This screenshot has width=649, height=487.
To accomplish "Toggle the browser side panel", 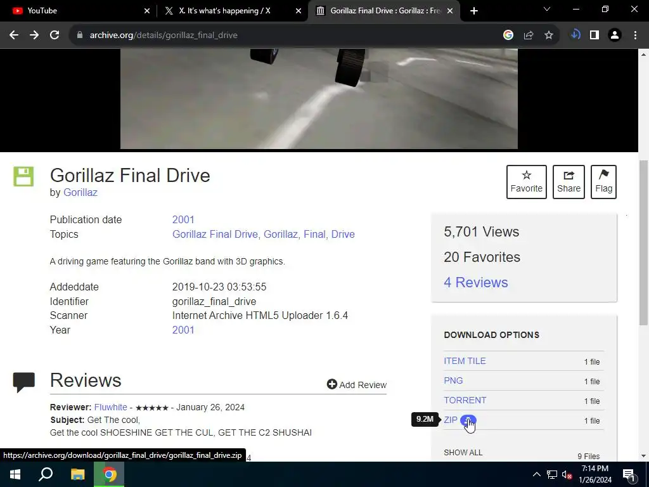I will tap(594, 36).
